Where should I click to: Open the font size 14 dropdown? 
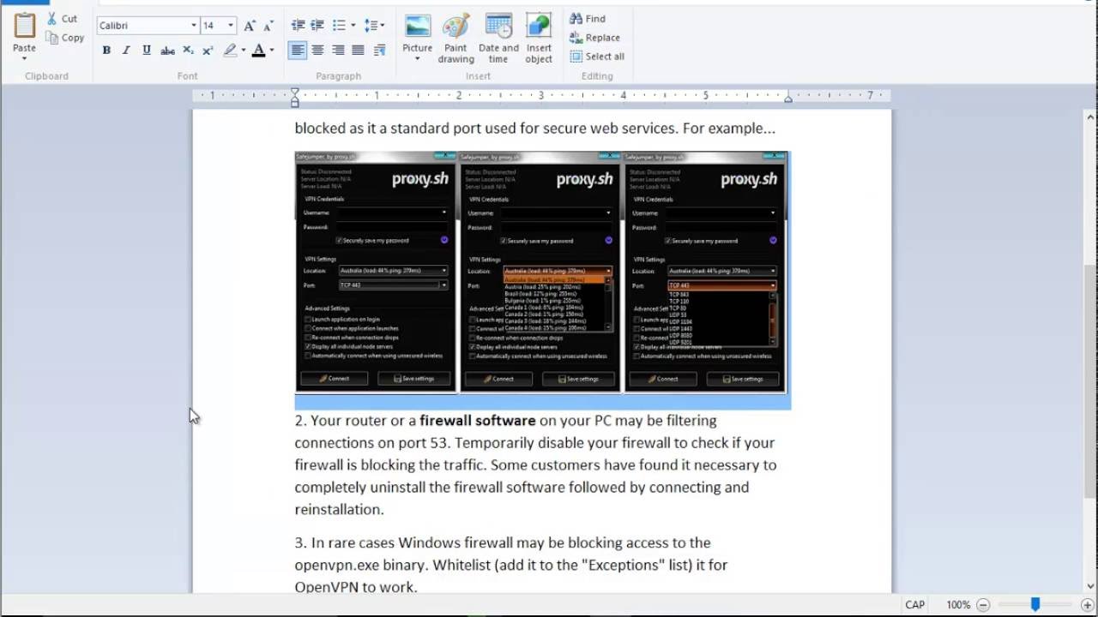(x=231, y=26)
